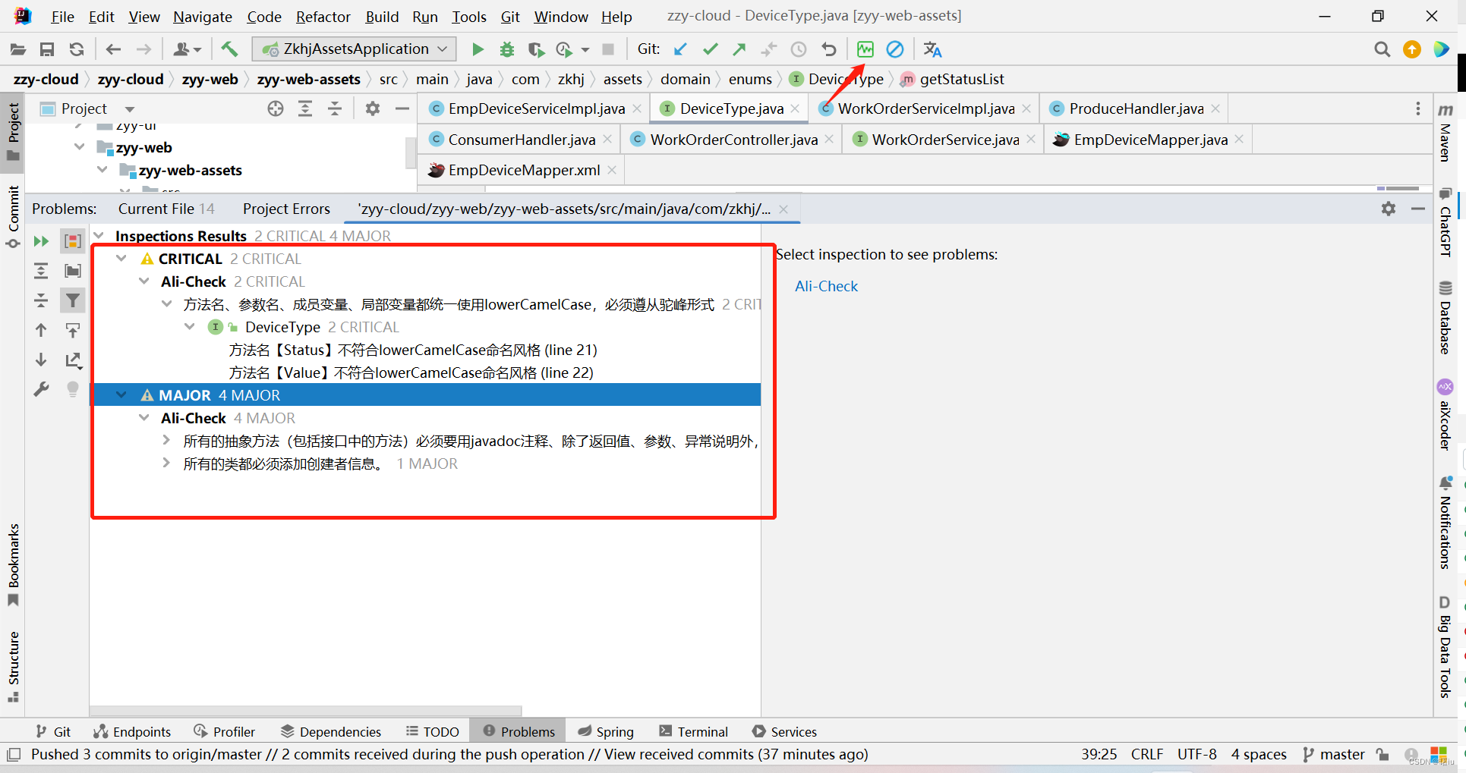Open the search everywhere magnifier
1466x773 pixels.
pos(1382,49)
